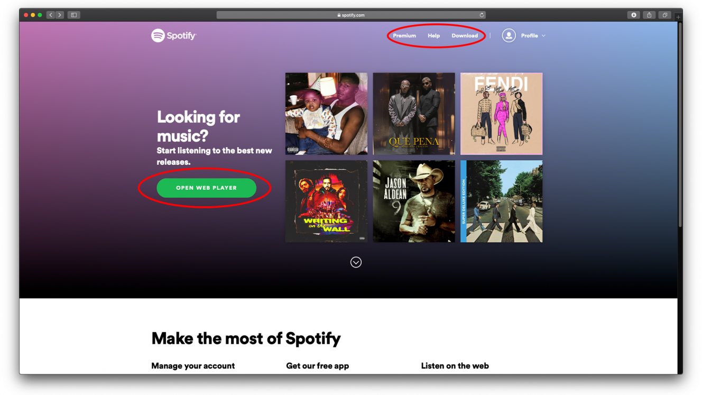Go back with Safari back arrow
Screen dimensions: 702x395
pos(51,15)
